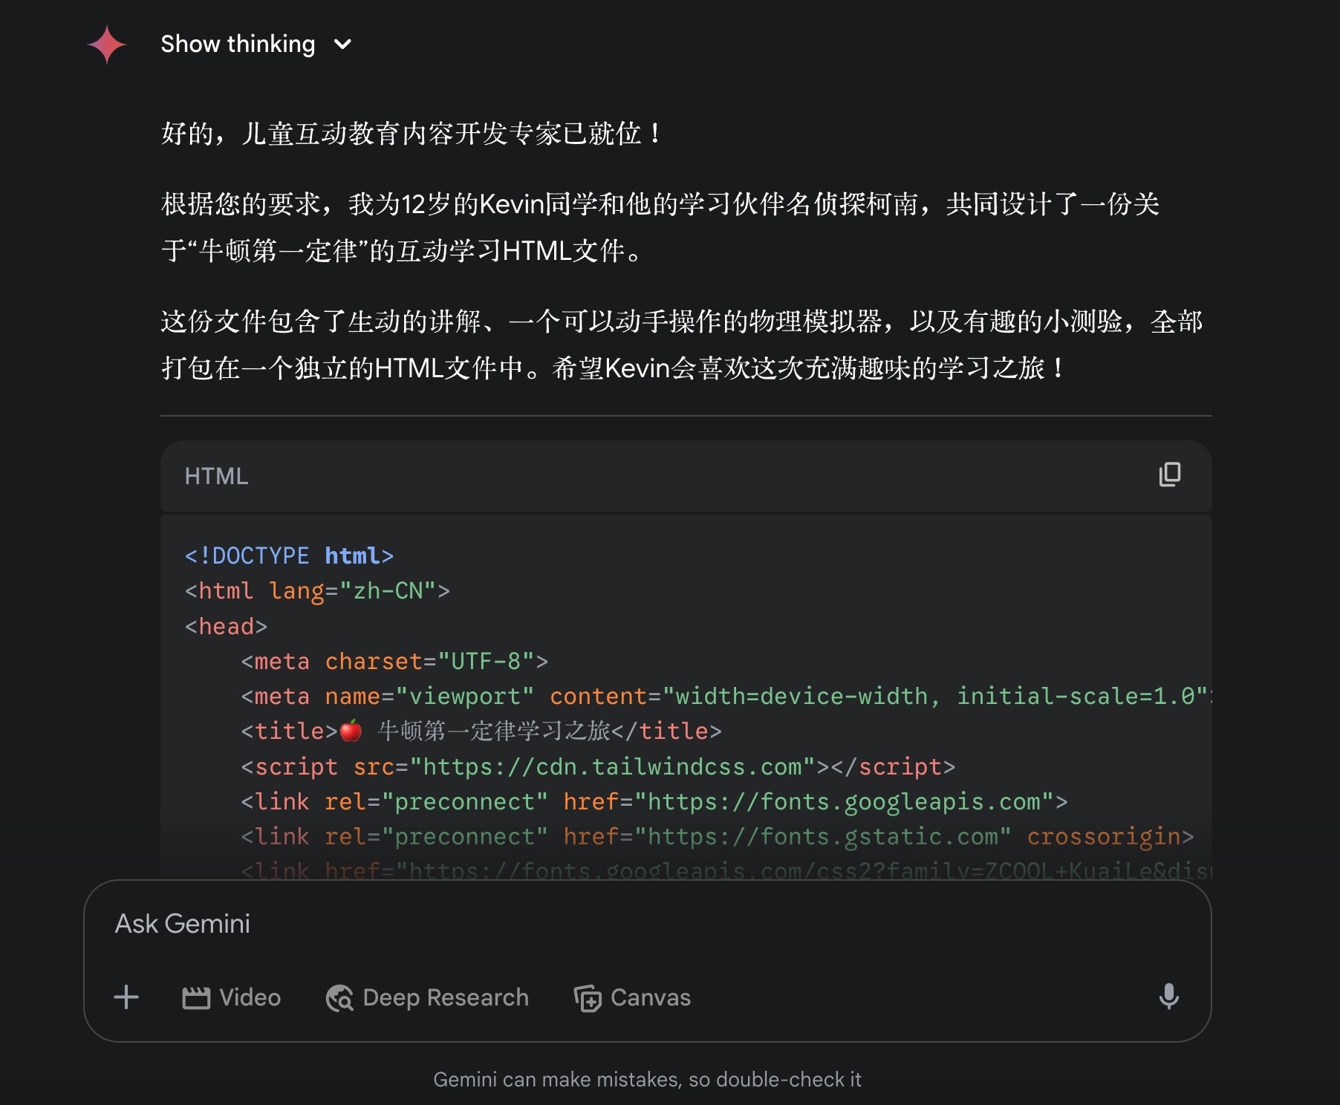
Task: Click the Show thinking label
Action: click(238, 45)
